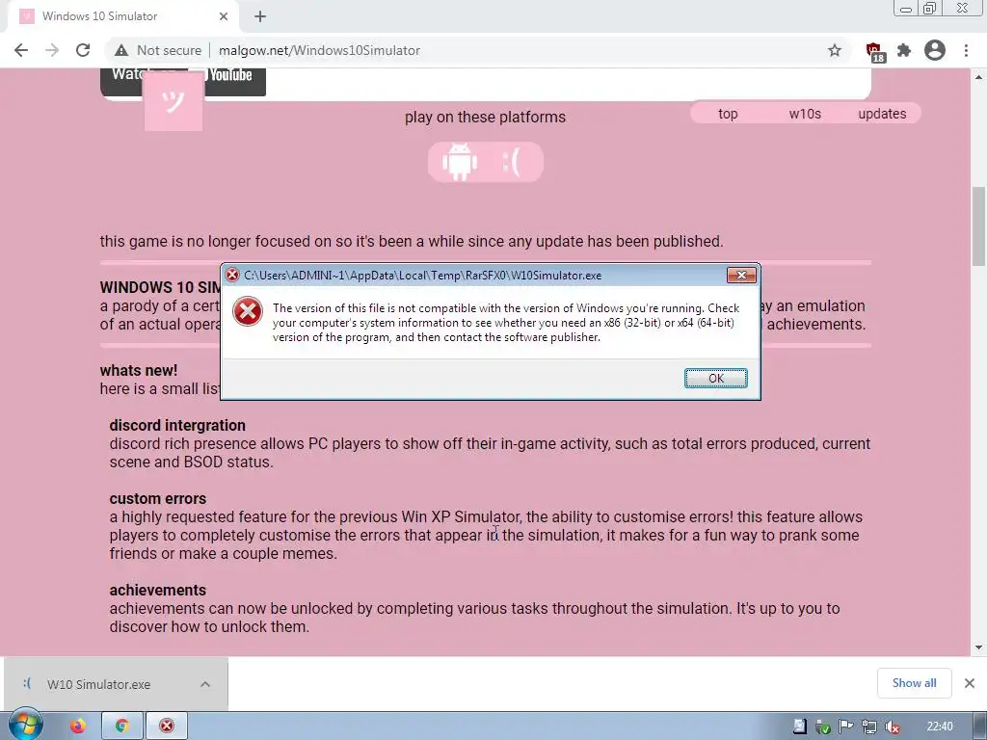Click the first tray icon with document
The image size is (987, 740).
point(799,727)
